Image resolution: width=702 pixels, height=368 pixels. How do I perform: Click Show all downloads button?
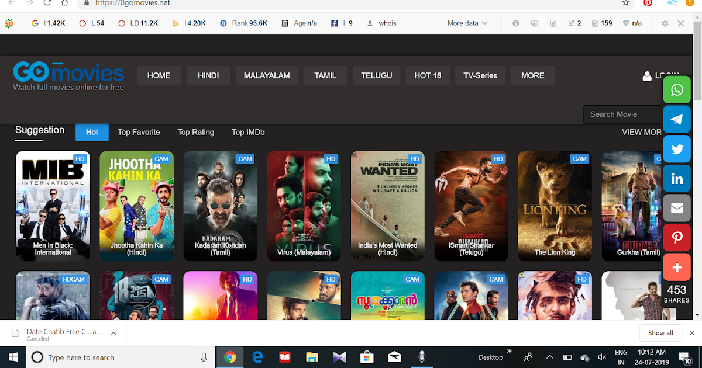coord(660,333)
